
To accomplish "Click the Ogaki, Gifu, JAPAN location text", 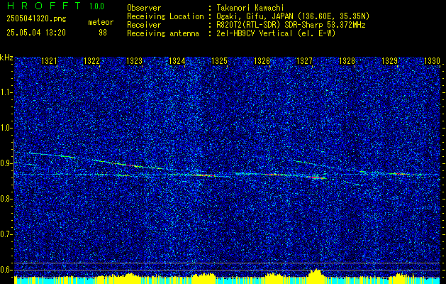I will 293,16.
